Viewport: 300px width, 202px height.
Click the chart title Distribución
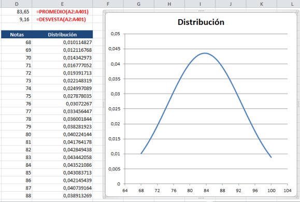click(201, 22)
